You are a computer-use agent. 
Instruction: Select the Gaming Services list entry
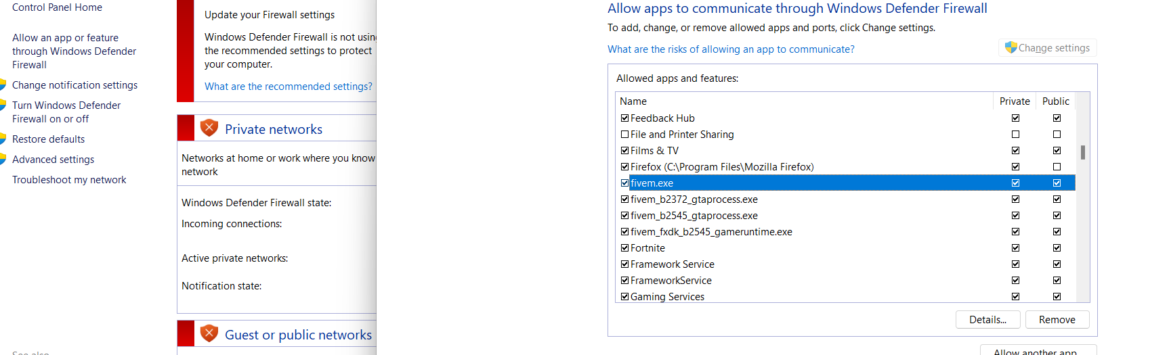click(x=667, y=297)
